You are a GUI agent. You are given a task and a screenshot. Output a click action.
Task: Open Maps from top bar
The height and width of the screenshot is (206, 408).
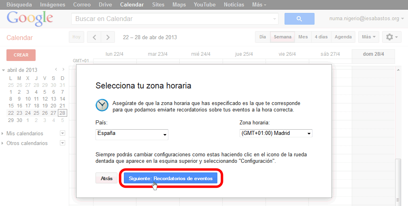point(179,5)
